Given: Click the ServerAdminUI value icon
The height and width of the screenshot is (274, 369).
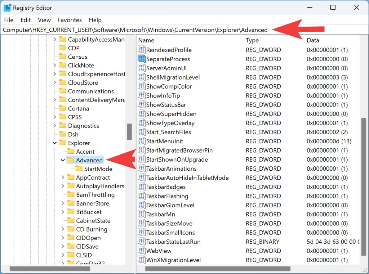Looking at the screenshot, I should pyautogui.click(x=141, y=68).
